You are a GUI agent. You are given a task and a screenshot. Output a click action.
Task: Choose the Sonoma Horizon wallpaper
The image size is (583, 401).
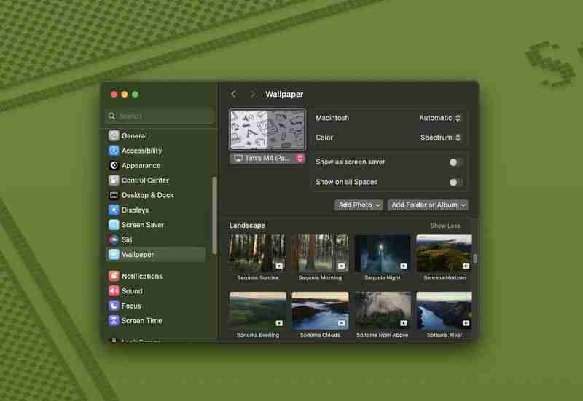pyautogui.click(x=444, y=253)
